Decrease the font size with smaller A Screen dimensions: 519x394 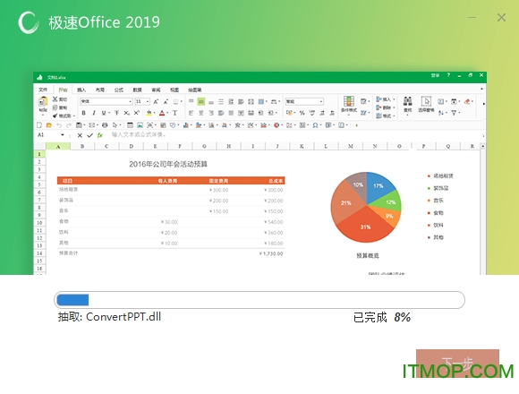[166, 102]
